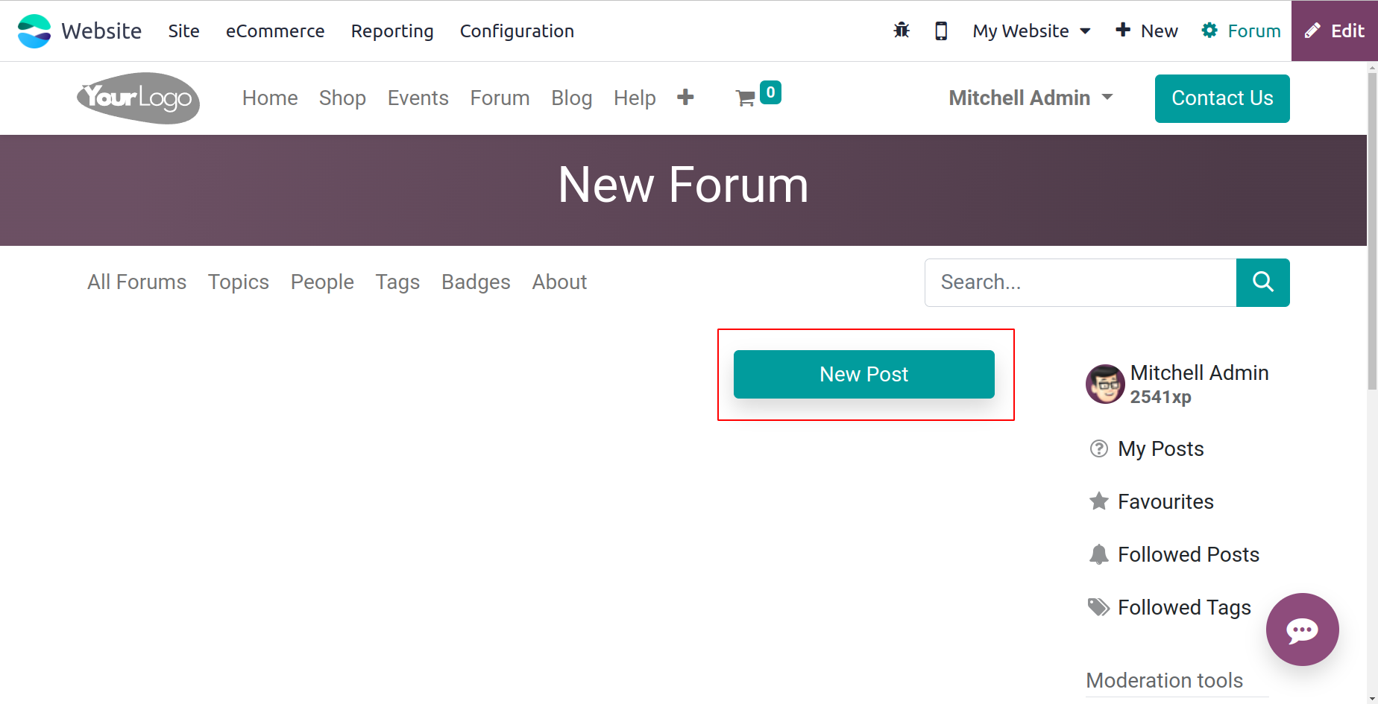Click the Odoo Website app logo icon

34,31
